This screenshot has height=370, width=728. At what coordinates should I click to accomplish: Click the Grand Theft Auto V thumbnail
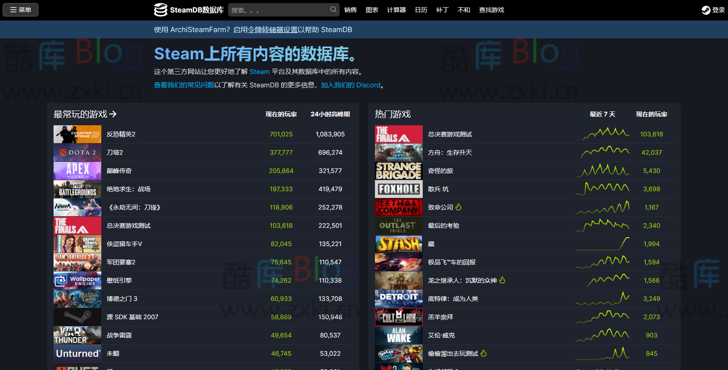(x=77, y=244)
